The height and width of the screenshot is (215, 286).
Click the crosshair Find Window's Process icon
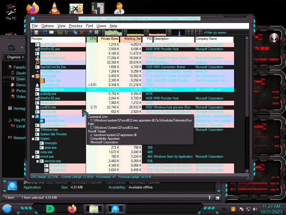[96, 32]
